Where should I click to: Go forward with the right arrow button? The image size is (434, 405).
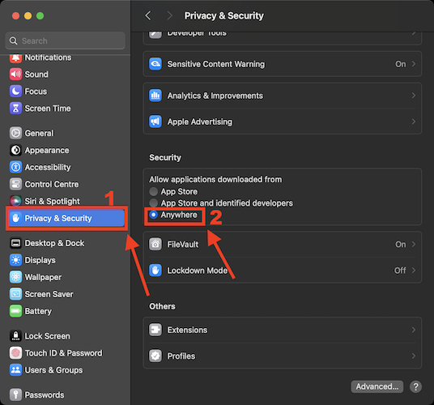170,15
